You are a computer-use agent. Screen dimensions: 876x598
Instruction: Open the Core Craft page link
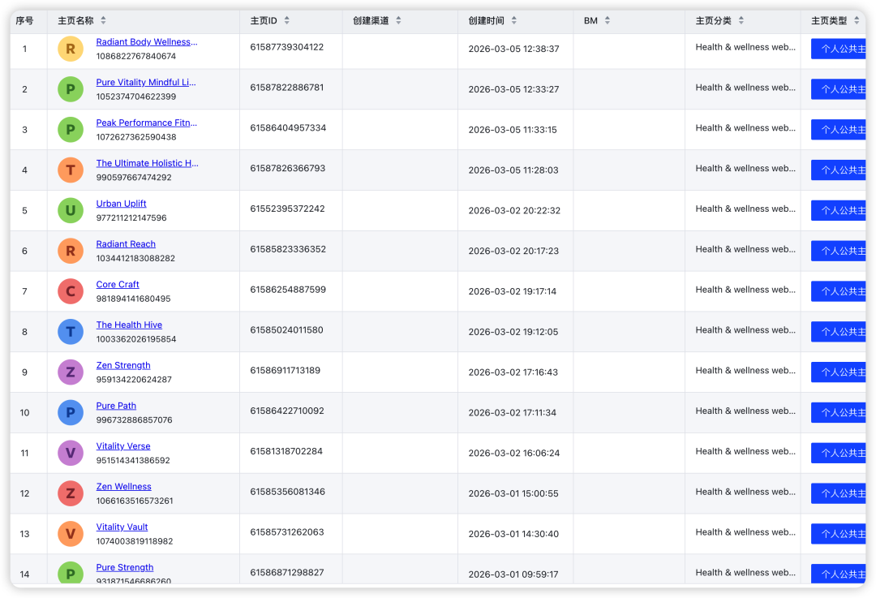[118, 285]
